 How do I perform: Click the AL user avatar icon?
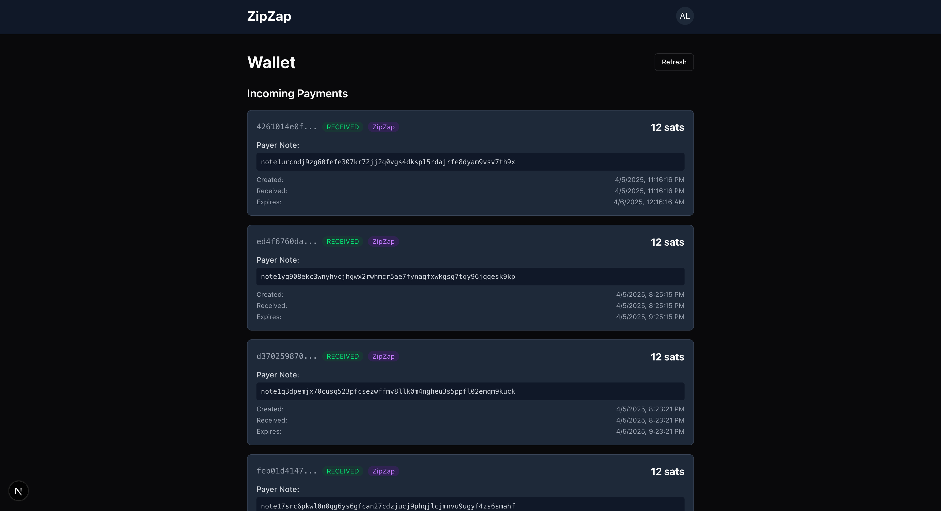(685, 16)
